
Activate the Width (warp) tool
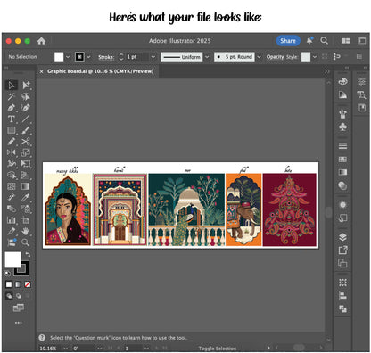click(12, 164)
